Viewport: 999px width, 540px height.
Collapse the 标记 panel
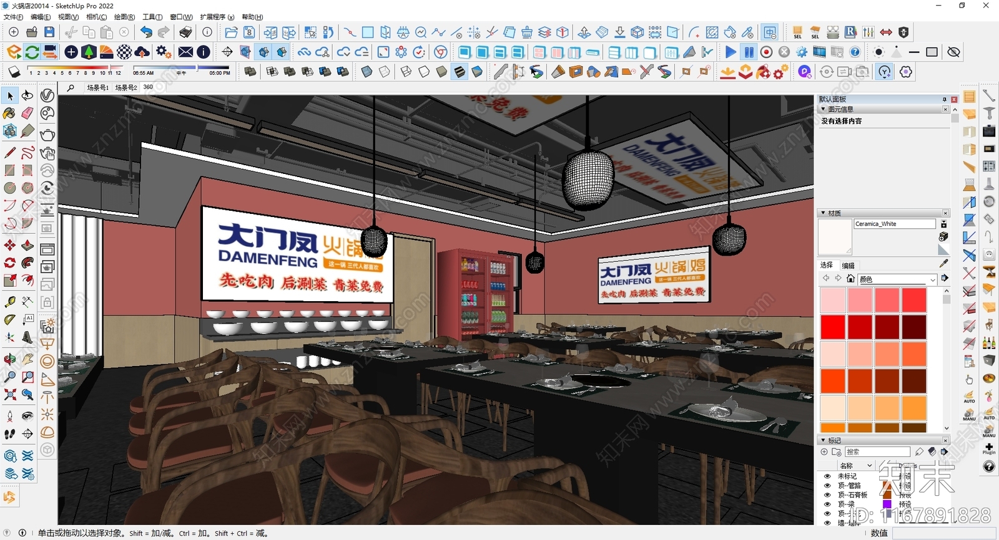coord(823,440)
